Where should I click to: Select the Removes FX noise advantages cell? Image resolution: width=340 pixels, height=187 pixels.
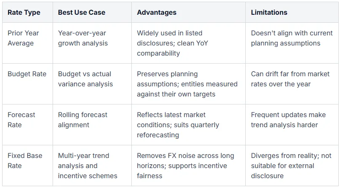tap(189, 165)
